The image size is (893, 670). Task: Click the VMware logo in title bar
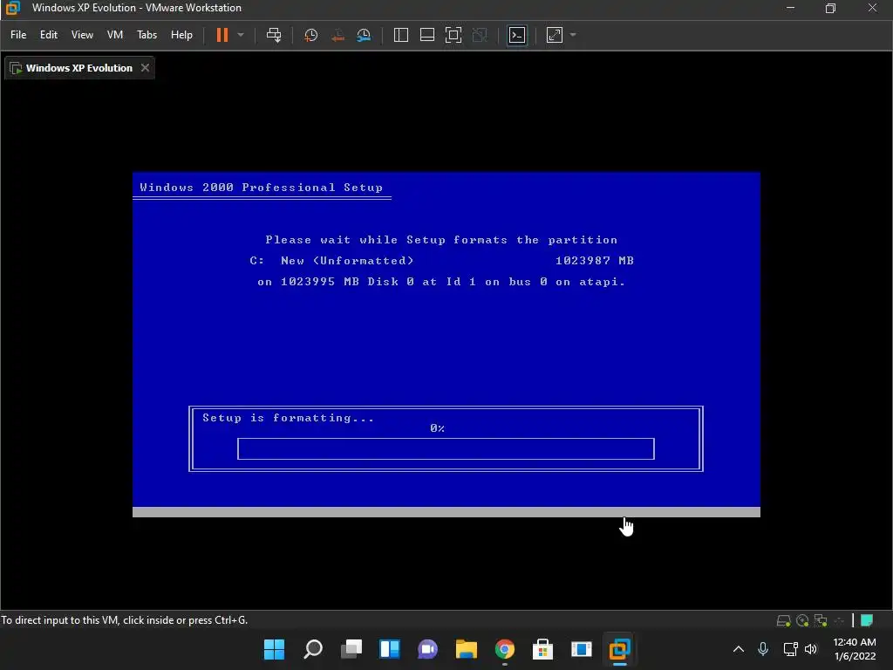(12, 8)
